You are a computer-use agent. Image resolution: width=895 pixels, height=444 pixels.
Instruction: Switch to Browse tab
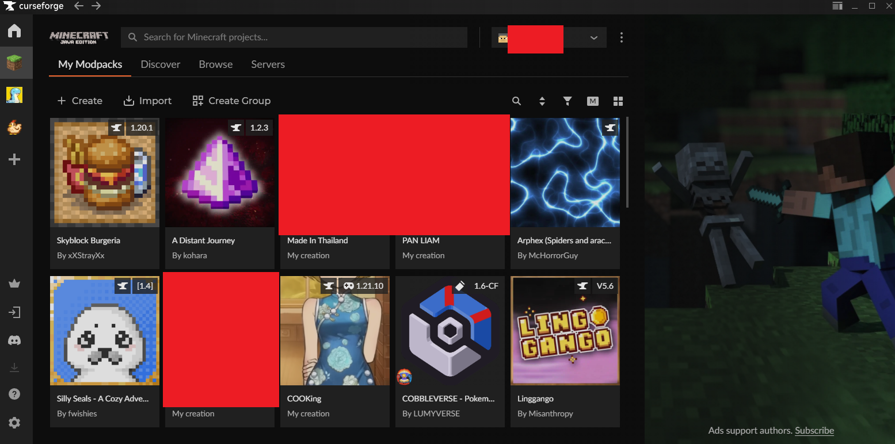click(x=216, y=64)
